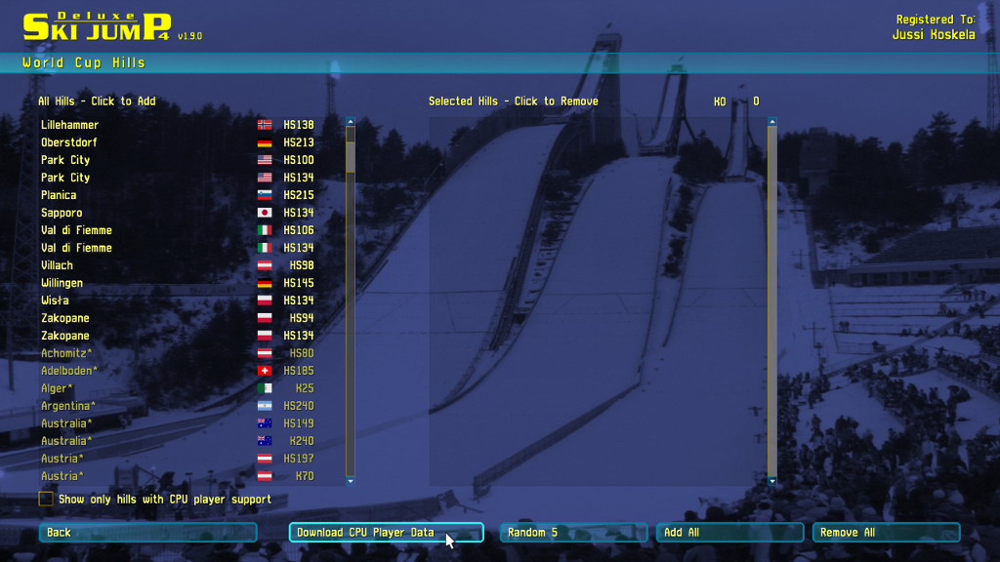The width and height of the screenshot is (1000, 562).
Task: Click the HS213 value for Oberstdorf
Action: (x=299, y=142)
